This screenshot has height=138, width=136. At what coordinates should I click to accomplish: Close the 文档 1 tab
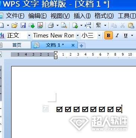[x=73, y=45]
